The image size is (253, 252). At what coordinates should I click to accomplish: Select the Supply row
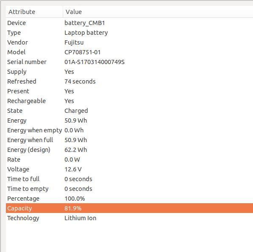click(x=129, y=72)
